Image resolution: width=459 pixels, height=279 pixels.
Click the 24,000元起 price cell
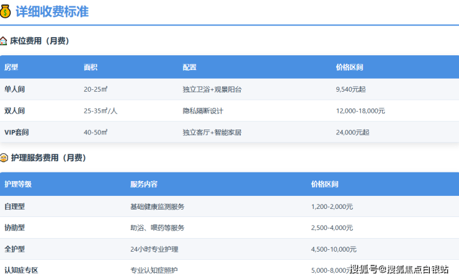[x=352, y=132]
